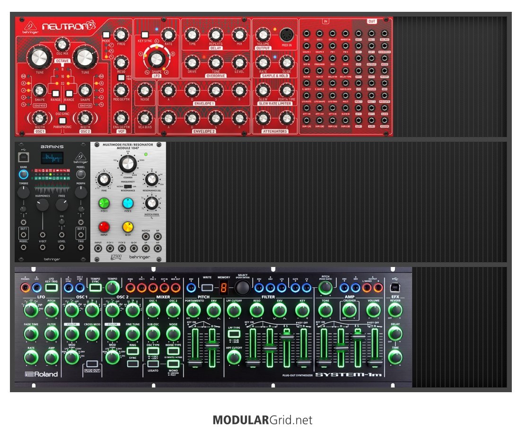Click the HP output jack on 1047 filter

coord(158,249)
